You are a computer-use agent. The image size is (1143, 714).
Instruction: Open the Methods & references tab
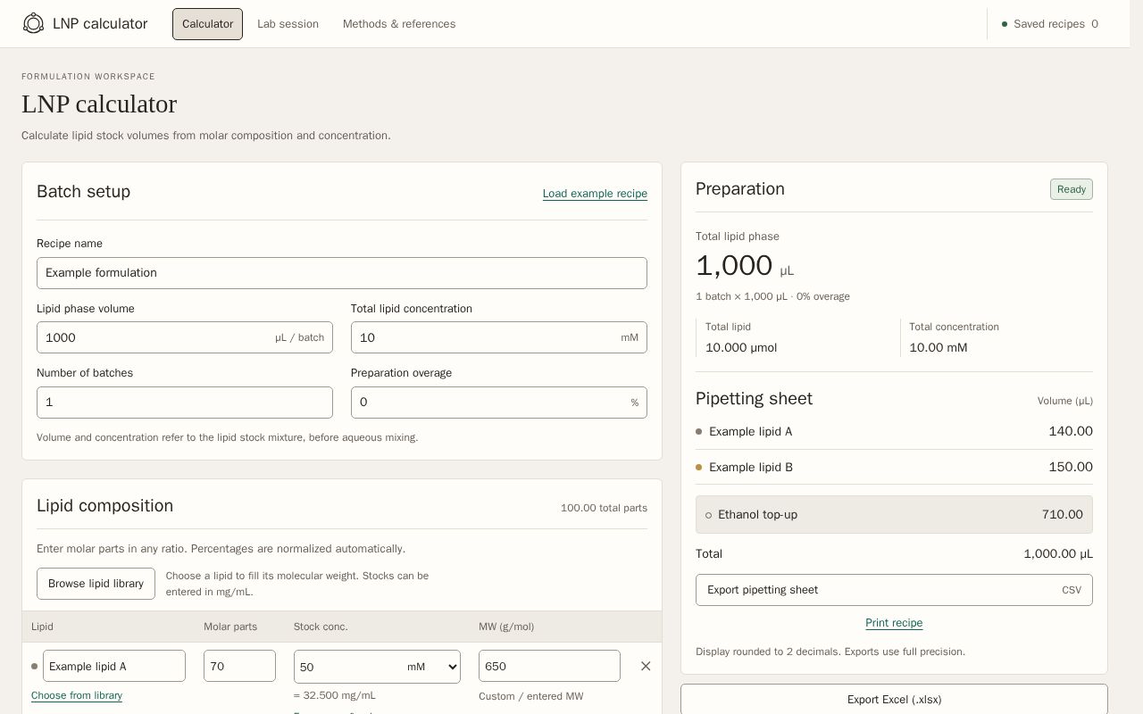tap(399, 24)
